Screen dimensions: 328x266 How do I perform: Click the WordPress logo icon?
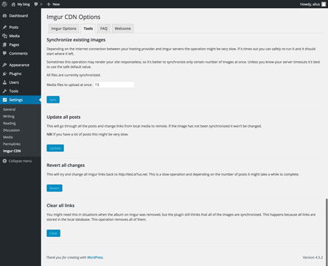[x=4, y=4]
